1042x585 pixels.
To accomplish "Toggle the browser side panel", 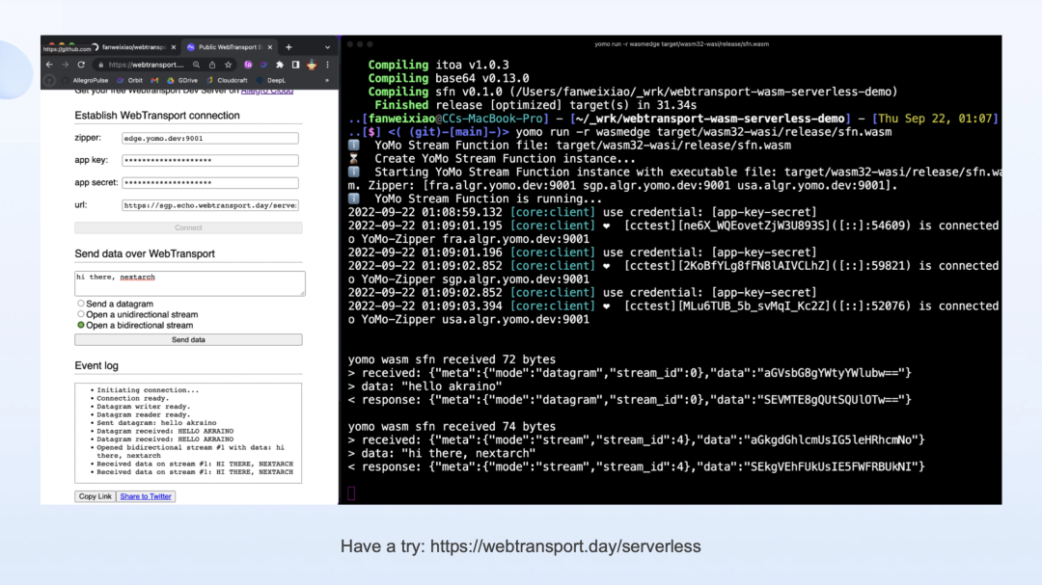I will tap(296, 66).
